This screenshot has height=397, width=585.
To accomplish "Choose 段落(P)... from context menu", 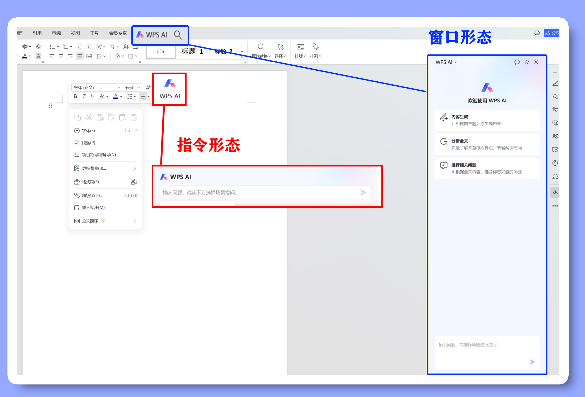I will [x=105, y=143].
